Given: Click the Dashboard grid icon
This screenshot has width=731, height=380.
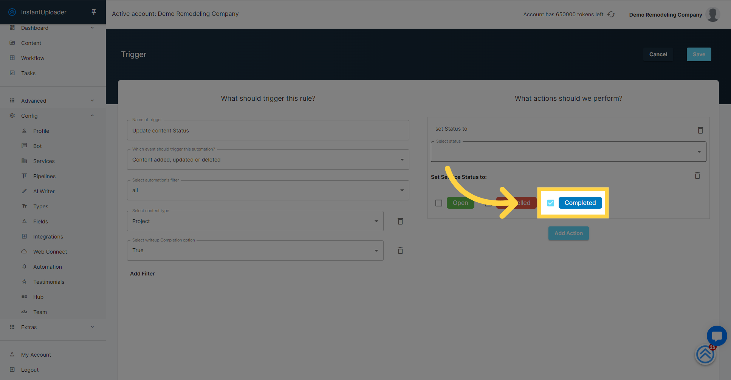Looking at the screenshot, I should click(12, 28).
